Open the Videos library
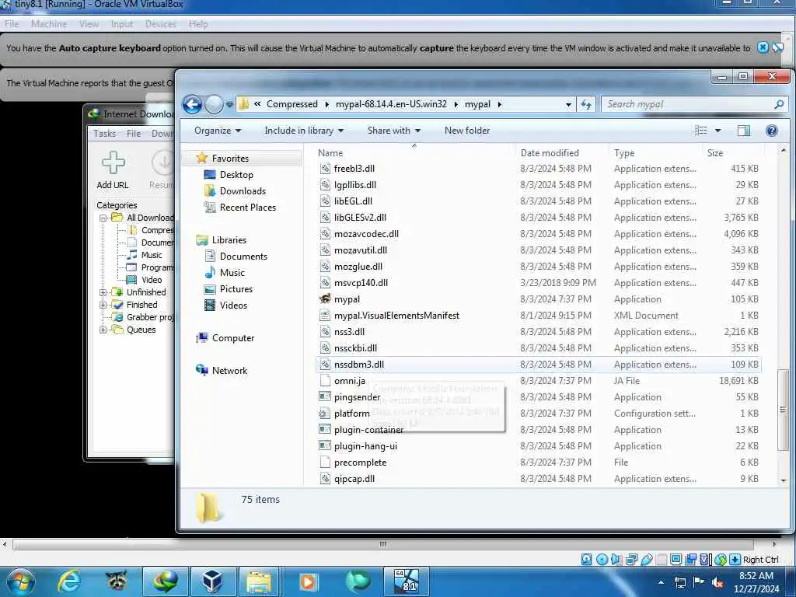The image size is (796, 597). click(226, 305)
